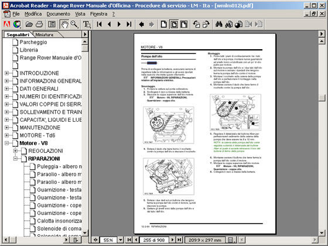Open the Documento menu
This screenshot has width=328, height=246.
[59, 14]
